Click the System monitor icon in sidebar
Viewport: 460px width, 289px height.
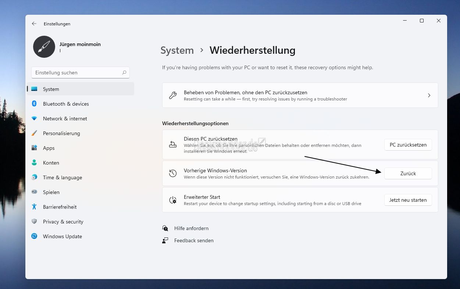pyautogui.click(x=34, y=89)
